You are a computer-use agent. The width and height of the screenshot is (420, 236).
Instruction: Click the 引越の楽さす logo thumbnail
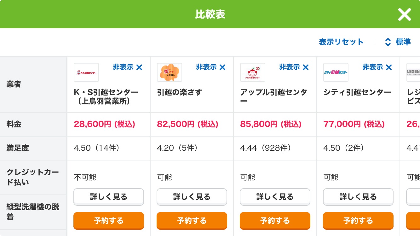coord(169,72)
